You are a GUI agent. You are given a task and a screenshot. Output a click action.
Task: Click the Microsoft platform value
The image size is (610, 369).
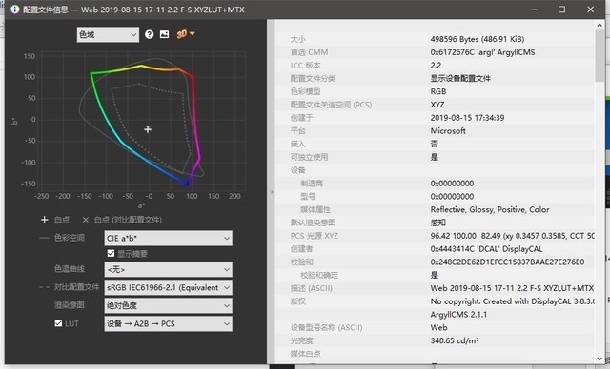pyautogui.click(x=448, y=130)
